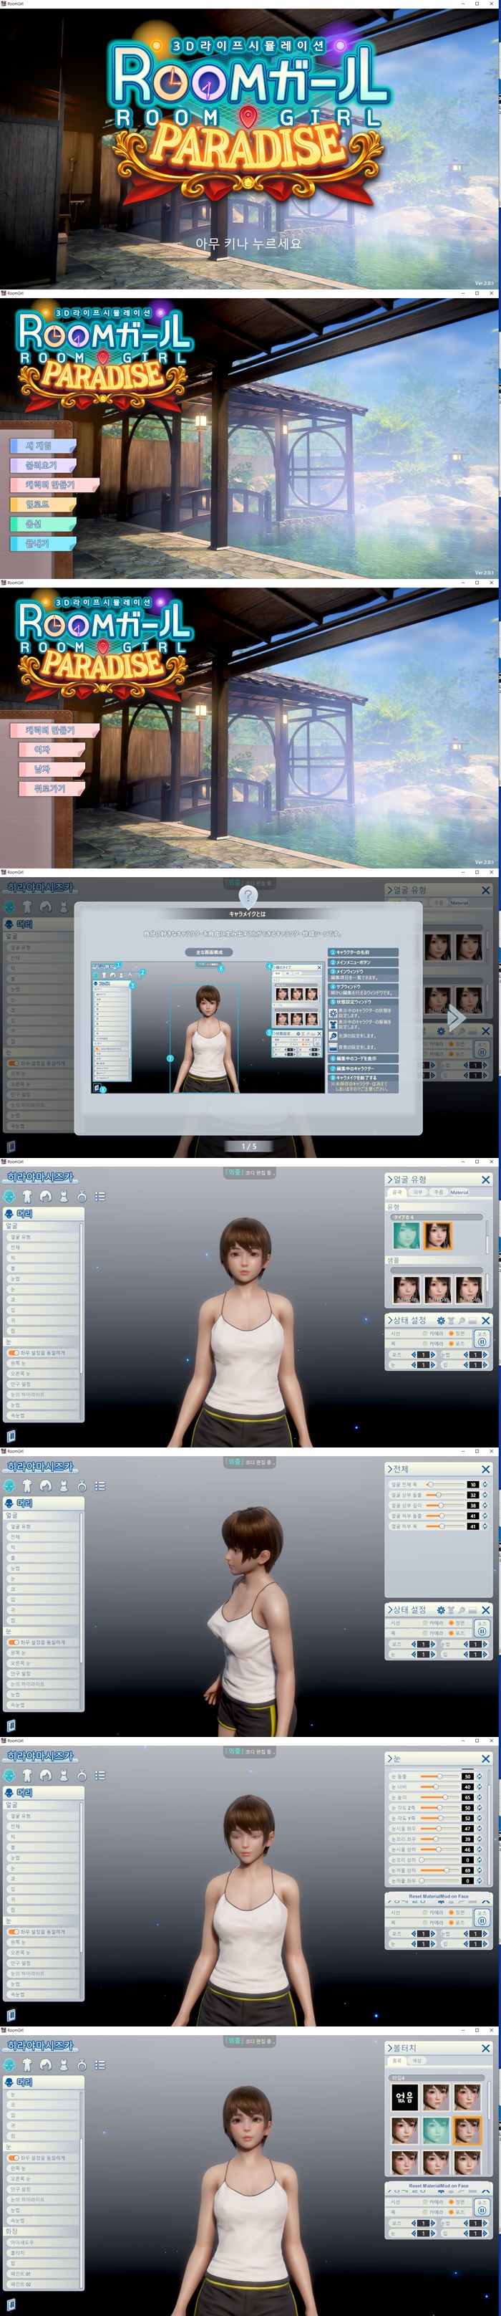501x2316 pixels.
Task: Select 목 포즈 radio in 얼굴 유형 window
Action: tap(451, 1343)
